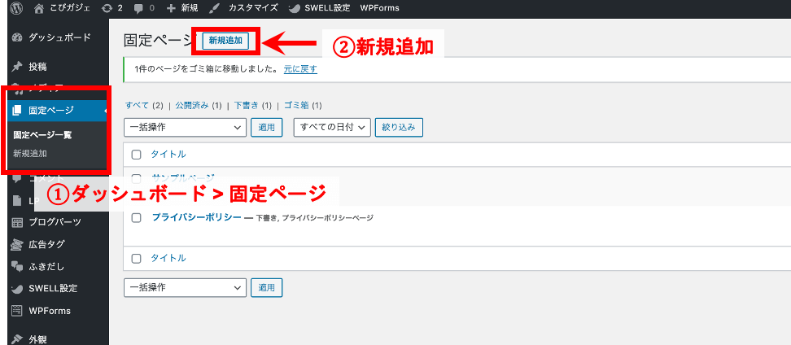Filter by 下書き (1) link

(253, 106)
